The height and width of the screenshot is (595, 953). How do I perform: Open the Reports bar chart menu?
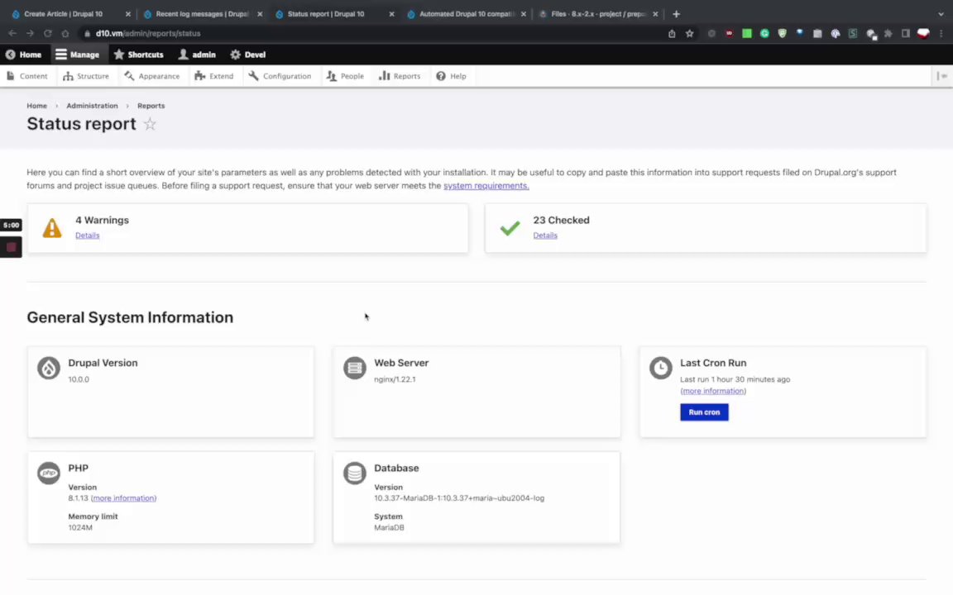pyautogui.click(x=400, y=76)
